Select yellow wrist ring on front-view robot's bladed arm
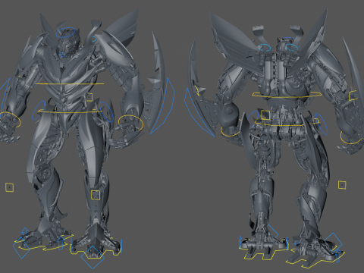 [x=130, y=123]
